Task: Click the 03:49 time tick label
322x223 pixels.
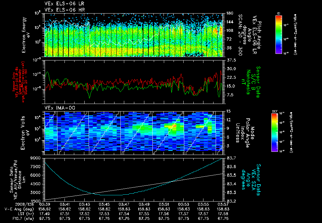Action: (144, 204)
